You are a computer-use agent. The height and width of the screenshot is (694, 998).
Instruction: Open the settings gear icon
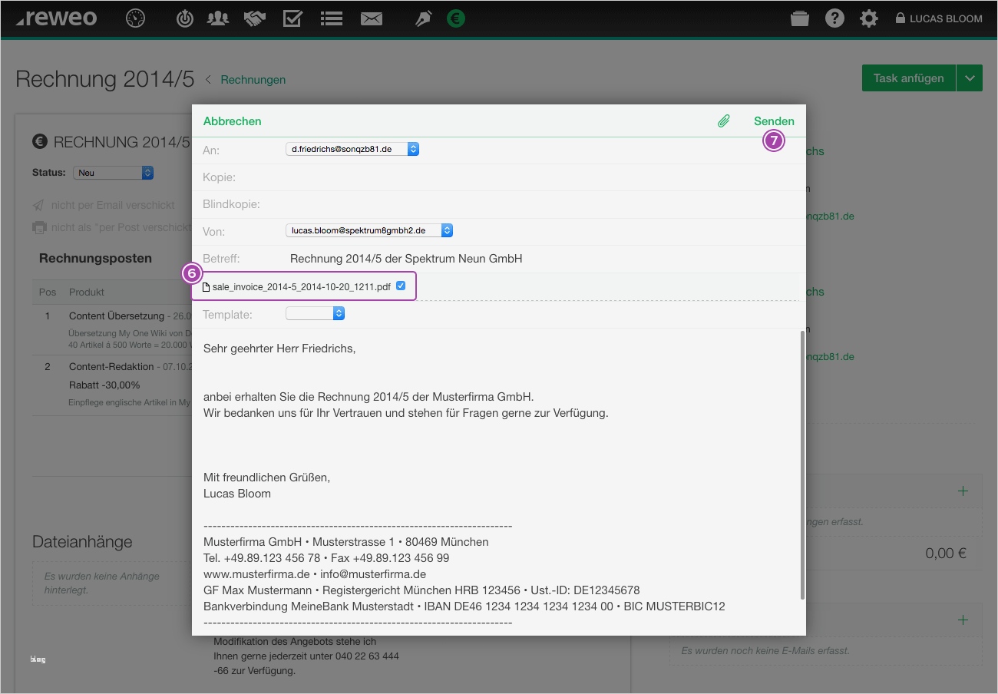[868, 18]
